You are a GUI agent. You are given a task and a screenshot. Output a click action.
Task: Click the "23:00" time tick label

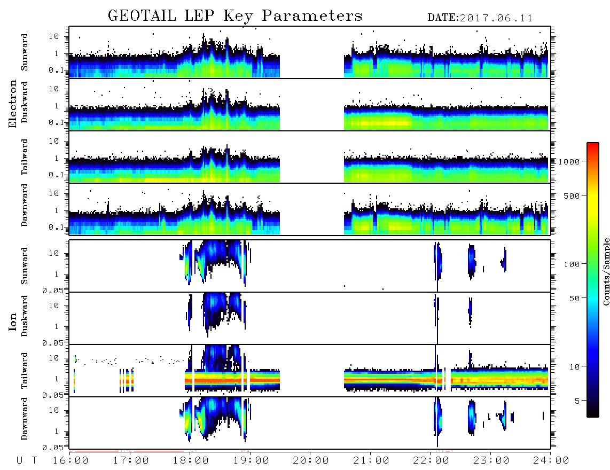pos(491,461)
